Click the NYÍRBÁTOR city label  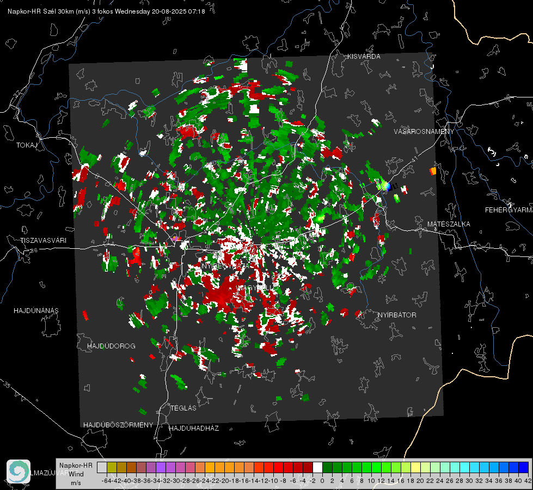tap(397, 315)
